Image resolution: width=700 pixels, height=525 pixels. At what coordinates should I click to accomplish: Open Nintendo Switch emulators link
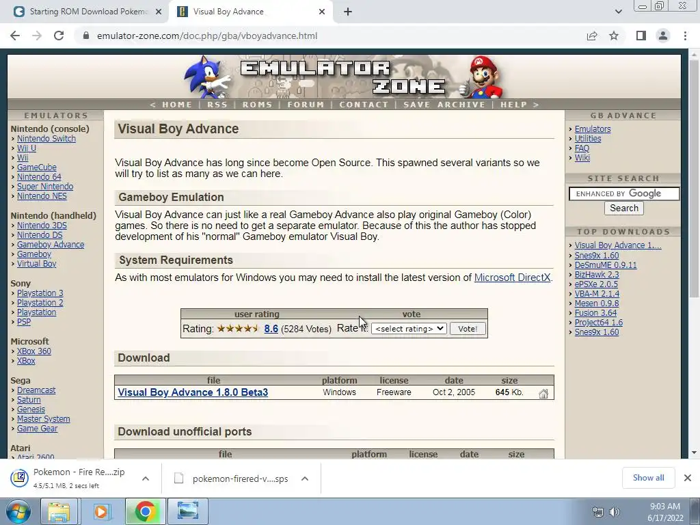(46, 138)
